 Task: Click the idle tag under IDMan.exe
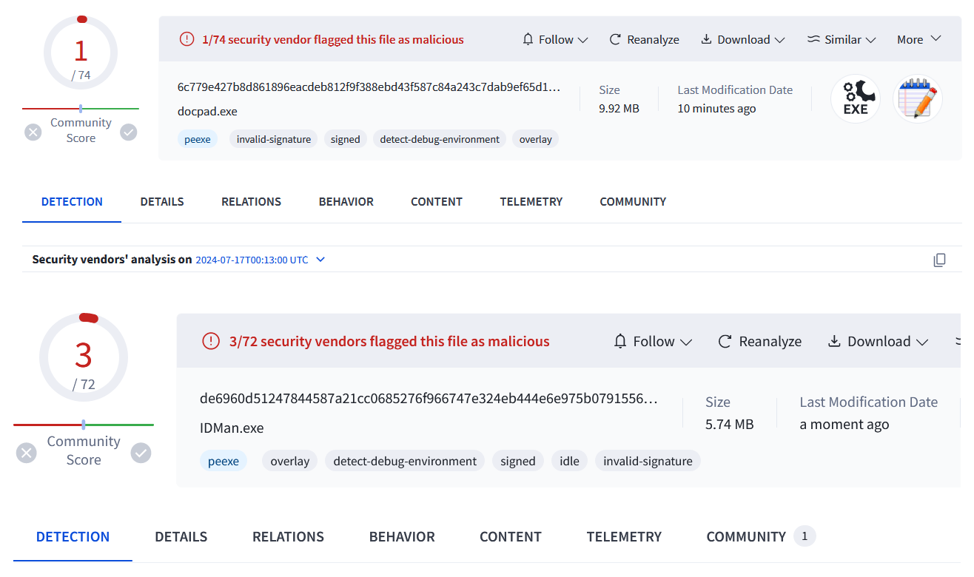[x=570, y=461]
